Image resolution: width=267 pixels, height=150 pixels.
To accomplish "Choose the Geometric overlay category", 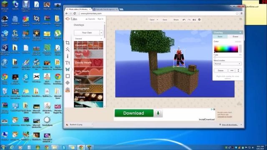I will coord(88,45).
